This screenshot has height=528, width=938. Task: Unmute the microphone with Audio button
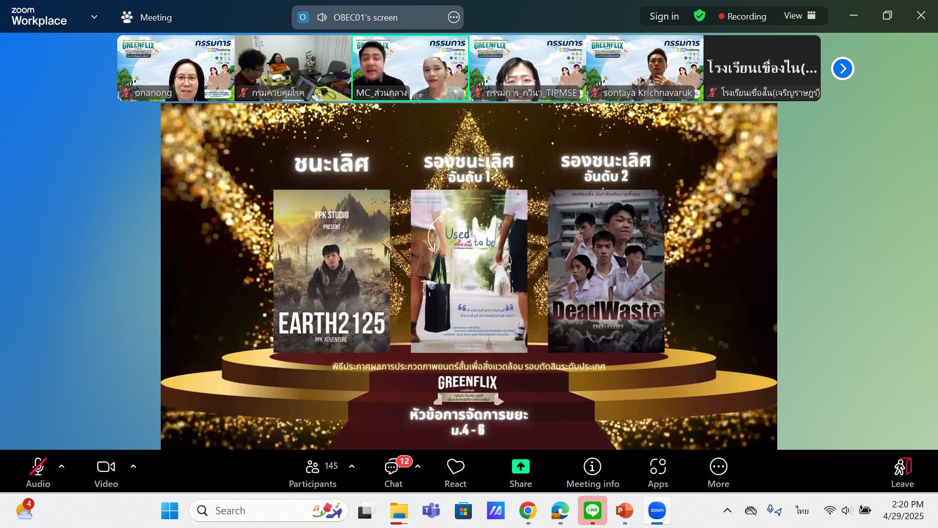click(38, 473)
